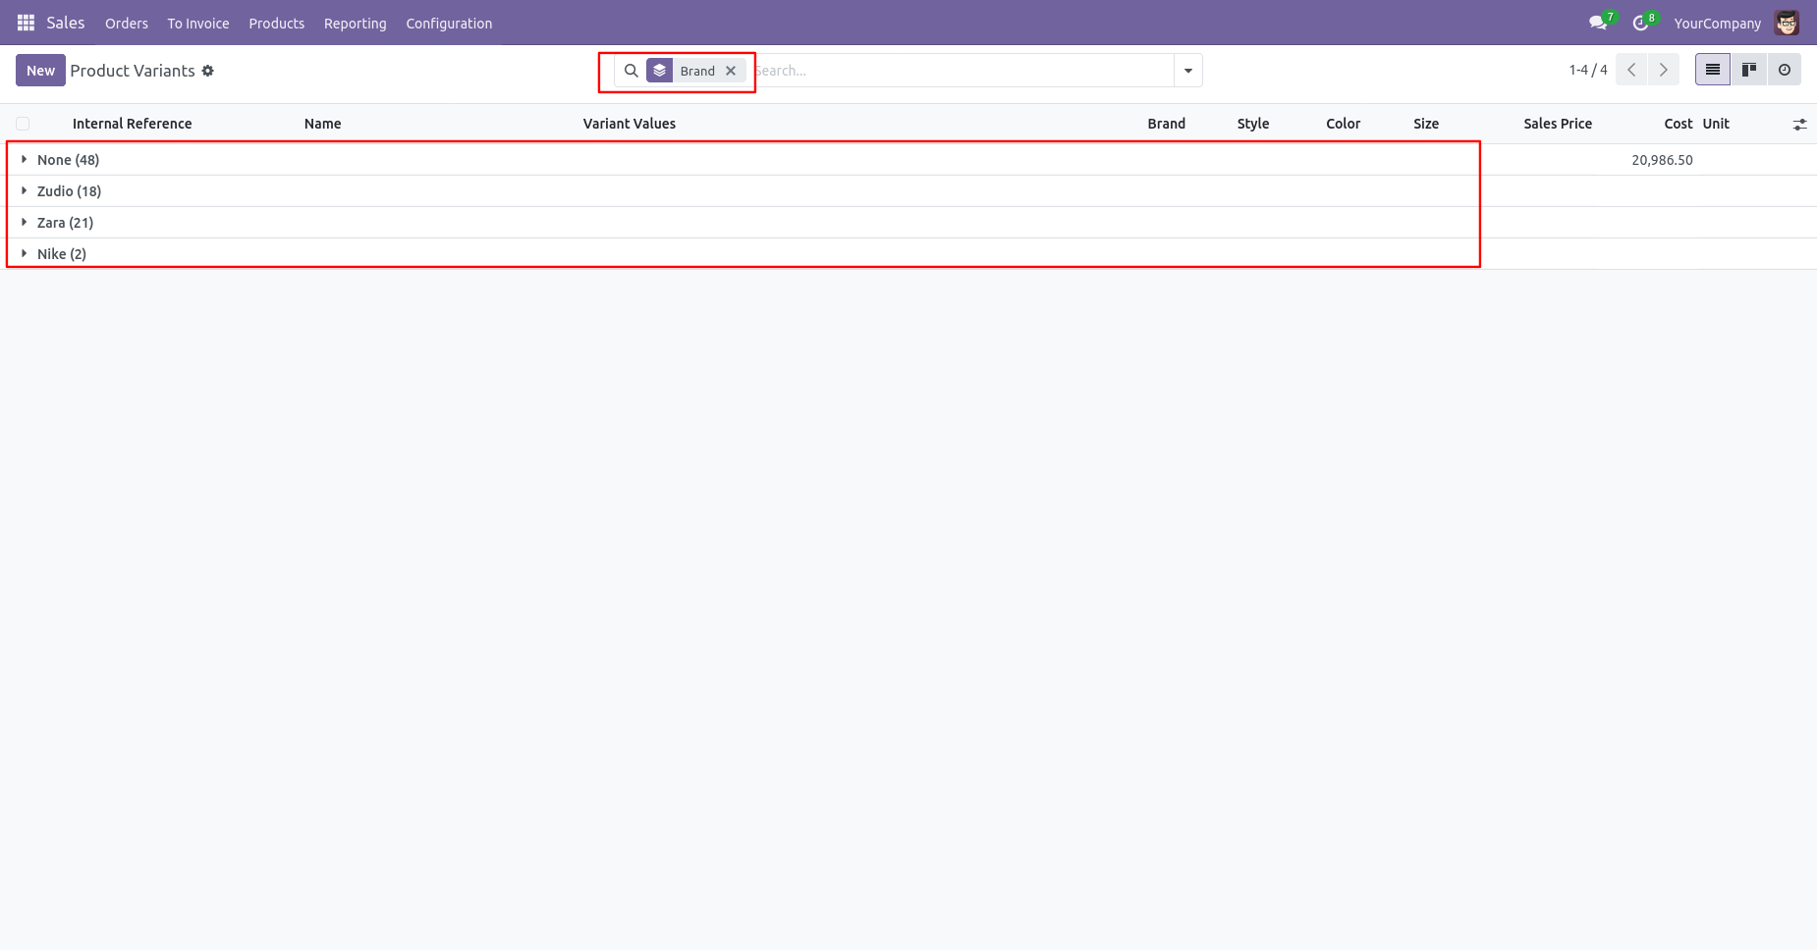Sort by Name column header
The image size is (1817, 950).
(323, 124)
